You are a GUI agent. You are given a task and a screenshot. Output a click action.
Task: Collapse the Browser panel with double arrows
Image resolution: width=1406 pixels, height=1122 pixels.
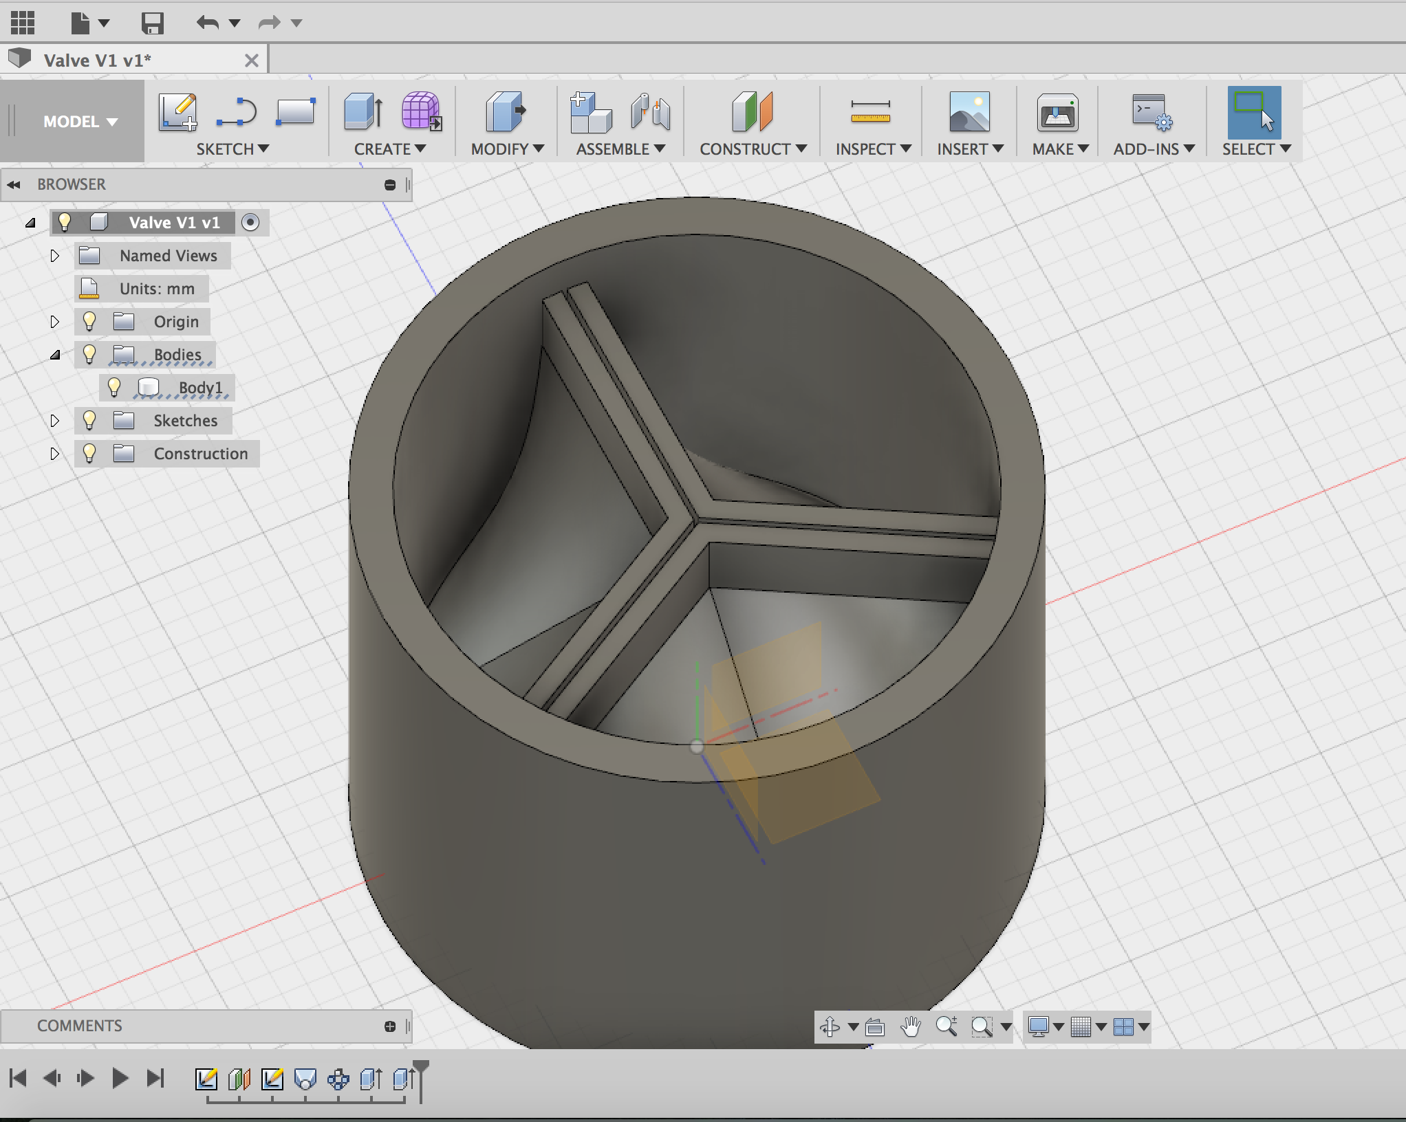pos(14,185)
